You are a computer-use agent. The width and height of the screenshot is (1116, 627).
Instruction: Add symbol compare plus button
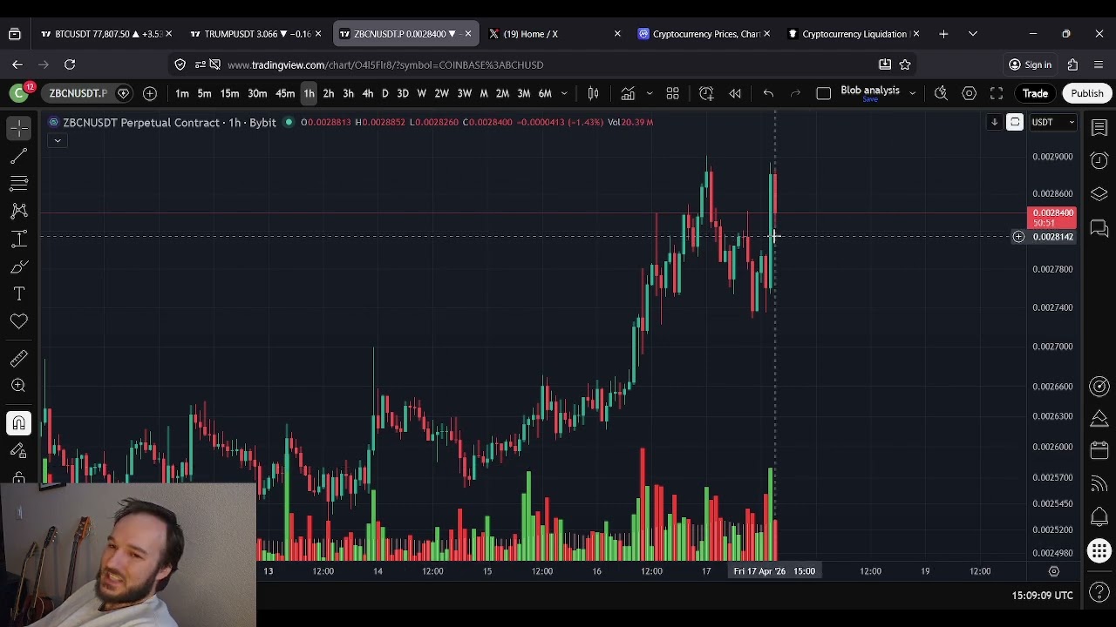tap(150, 93)
